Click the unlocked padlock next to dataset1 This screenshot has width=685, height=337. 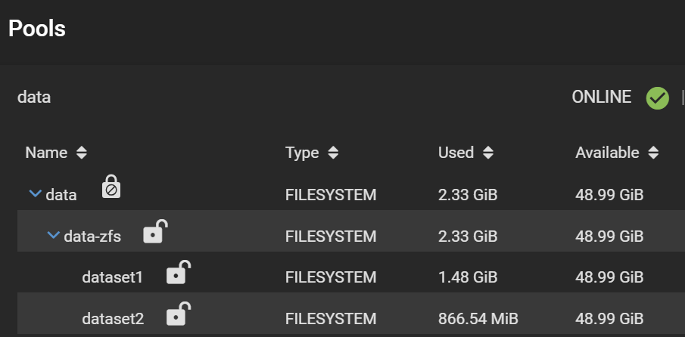click(178, 273)
